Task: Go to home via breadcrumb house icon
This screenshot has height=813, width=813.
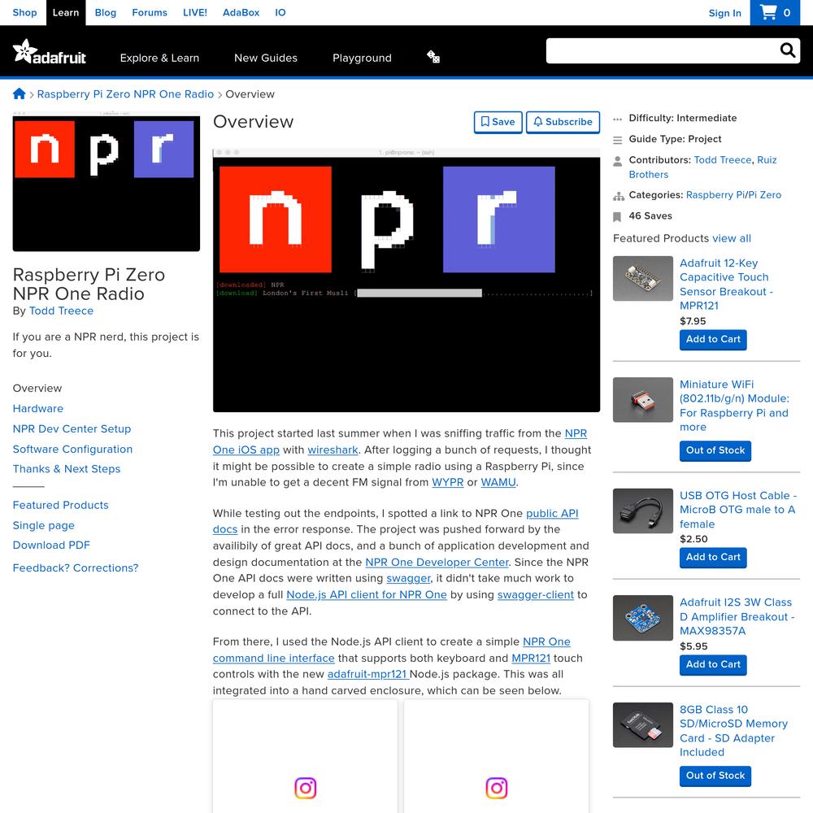Action: (20, 93)
